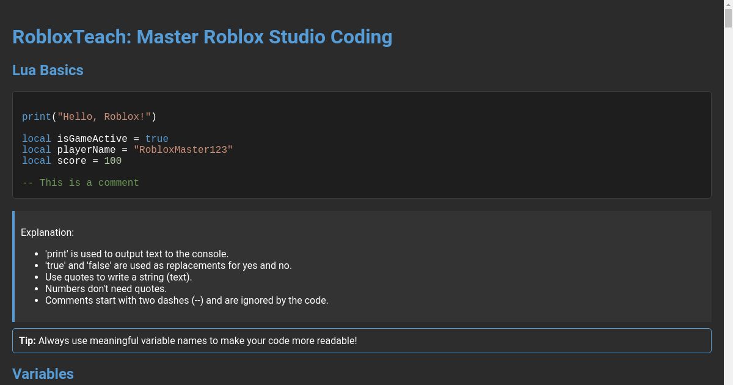This screenshot has width=733, height=385.
Task: Click the bullet about numbers not needing quotes
Action: pyautogui.click(x=105, y=288)
